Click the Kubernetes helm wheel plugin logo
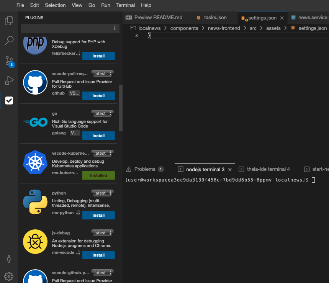The image size is (329, 283). pos(35,162)
